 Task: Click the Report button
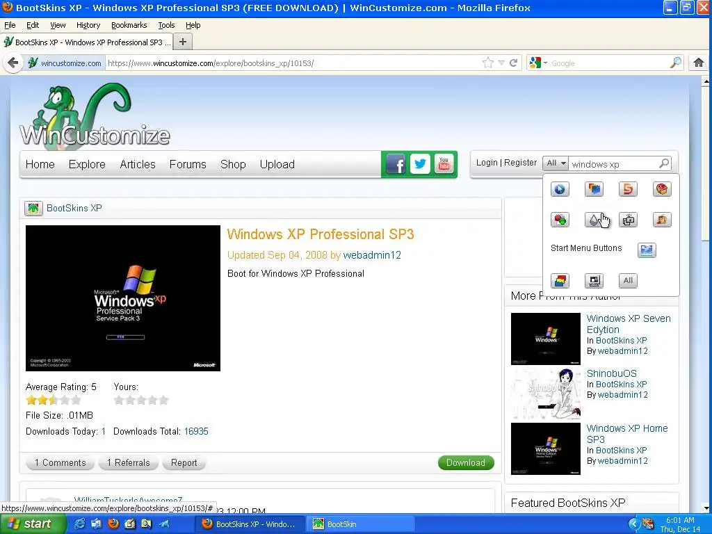184,462
